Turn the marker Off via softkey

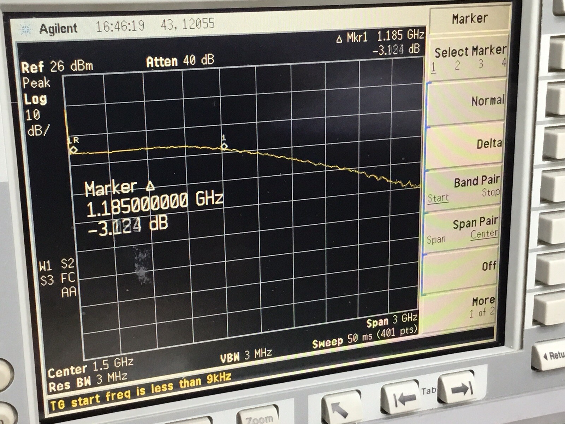click(x=460, y=271)
